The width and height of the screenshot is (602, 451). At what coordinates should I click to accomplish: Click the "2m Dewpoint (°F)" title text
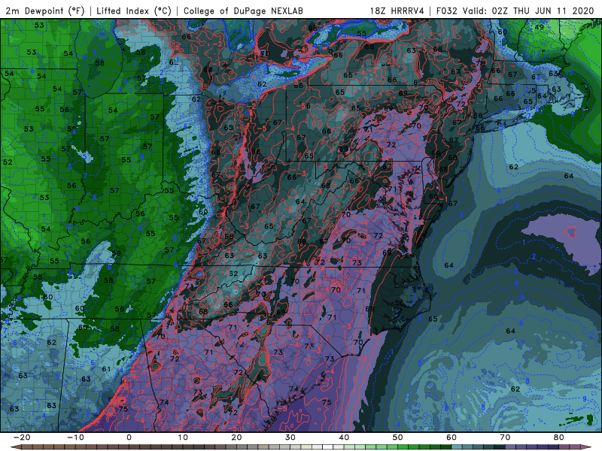[x=44, y=11]
